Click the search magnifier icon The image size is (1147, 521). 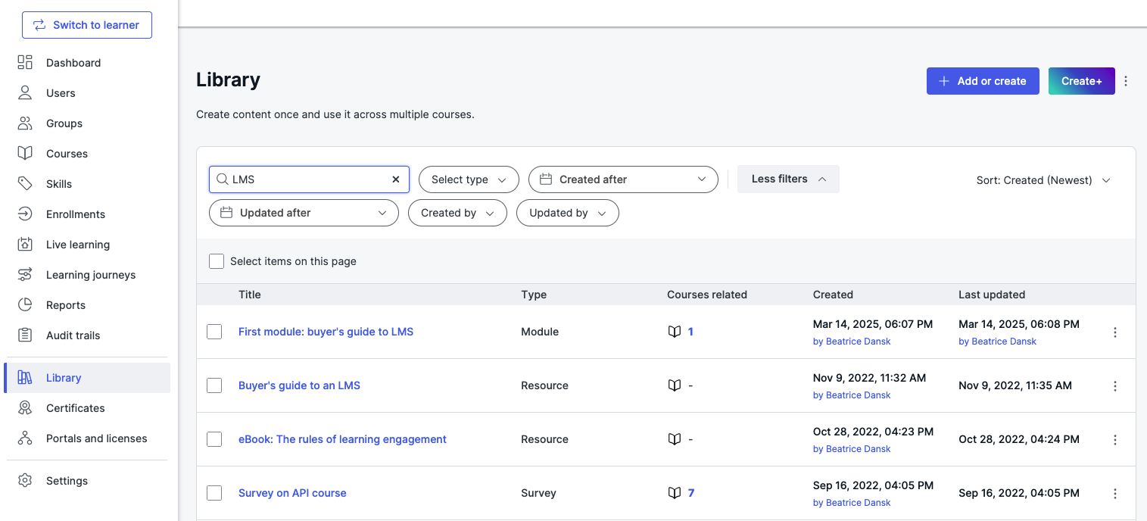(x=222, y=179)
